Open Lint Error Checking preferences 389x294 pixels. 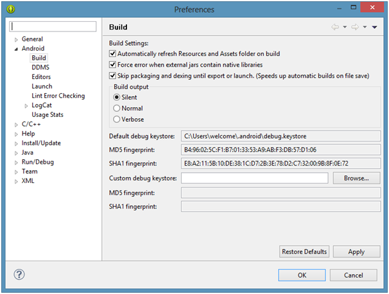(58, 96)
